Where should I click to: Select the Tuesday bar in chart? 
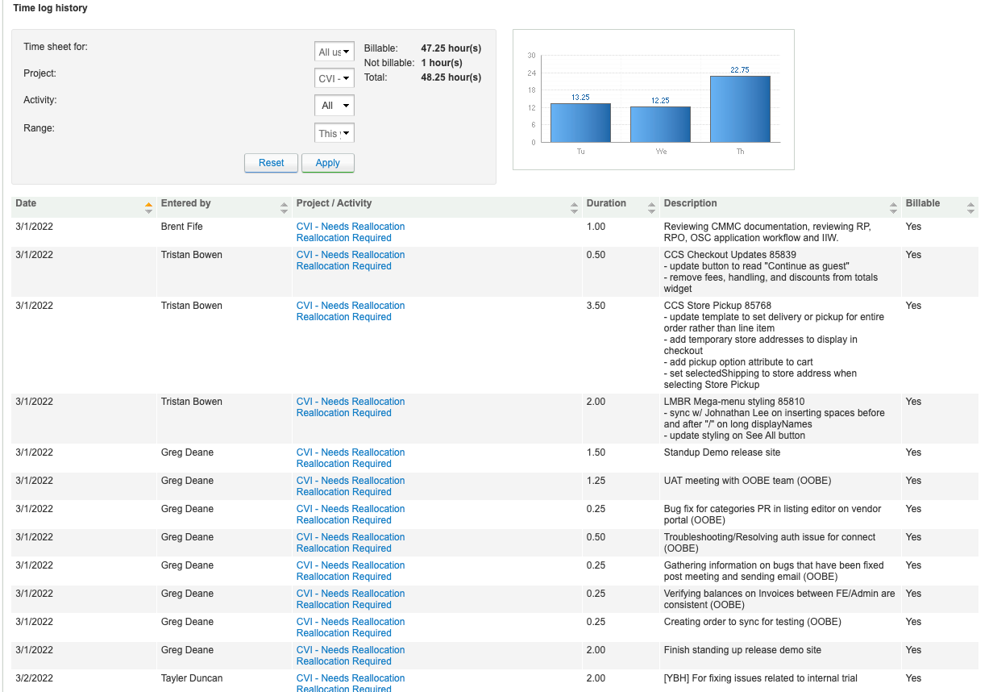tap(580, 123)
